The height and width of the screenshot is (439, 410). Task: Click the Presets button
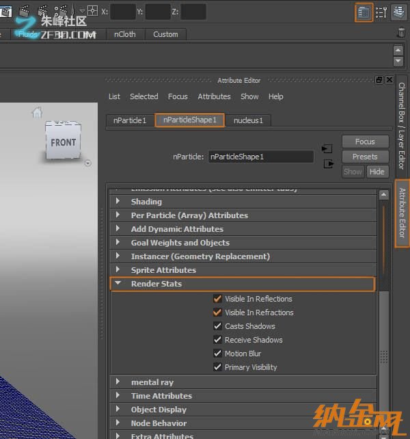365,157
